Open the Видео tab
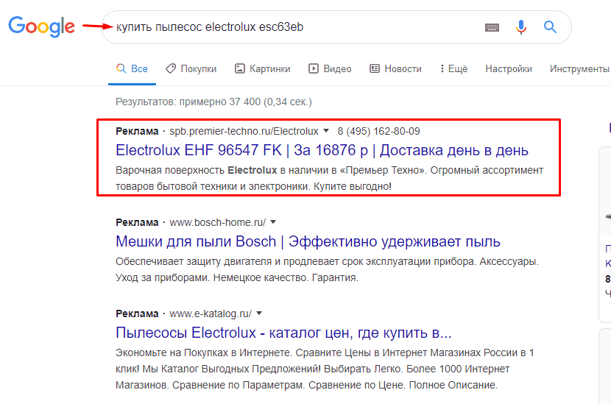Viewport: 611px width, 404px height. (330, 69)
